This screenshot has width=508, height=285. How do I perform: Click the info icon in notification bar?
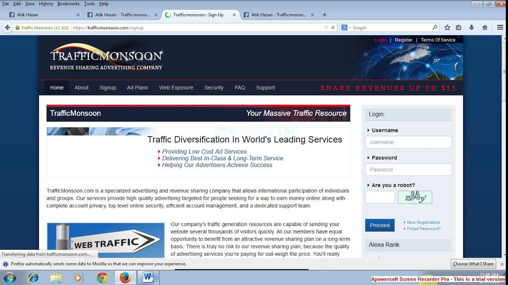click(x=6, y=264)
